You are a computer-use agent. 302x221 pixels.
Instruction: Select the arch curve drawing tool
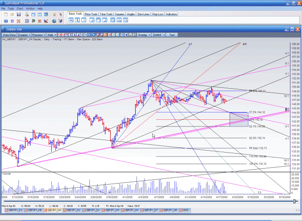click(x=99, y=20)
